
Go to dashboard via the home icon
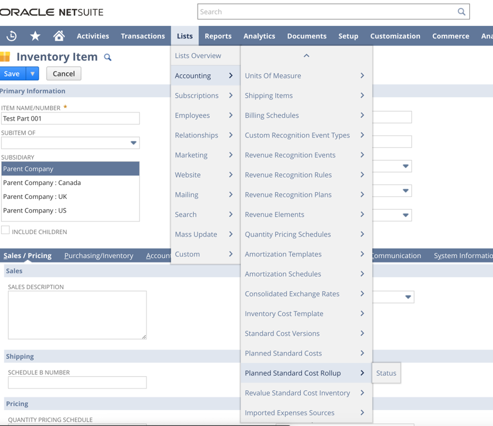tap(58, 36)
